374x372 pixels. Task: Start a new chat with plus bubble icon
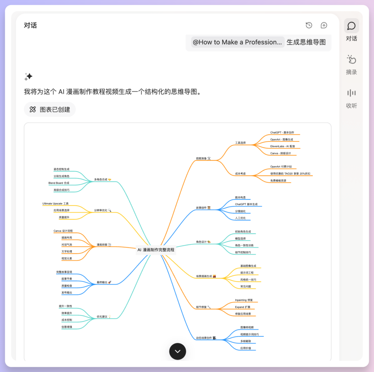(x=324, y=25)
